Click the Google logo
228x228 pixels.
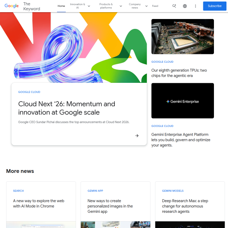(11, 6)
